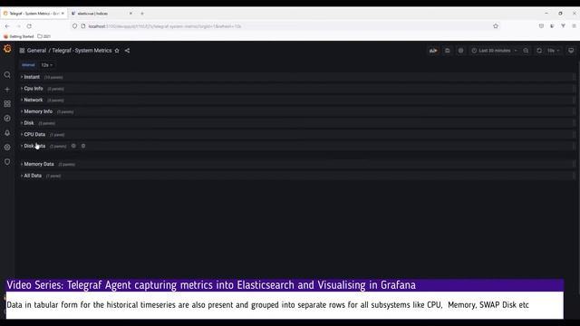Cycle view mode with monitor icon
The height and width of the screenshot is (326, 580).
[x=571, y=51]
